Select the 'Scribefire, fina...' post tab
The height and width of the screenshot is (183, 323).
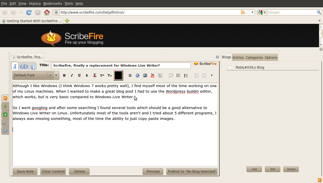pyautogui.click(x=30, y=57)
